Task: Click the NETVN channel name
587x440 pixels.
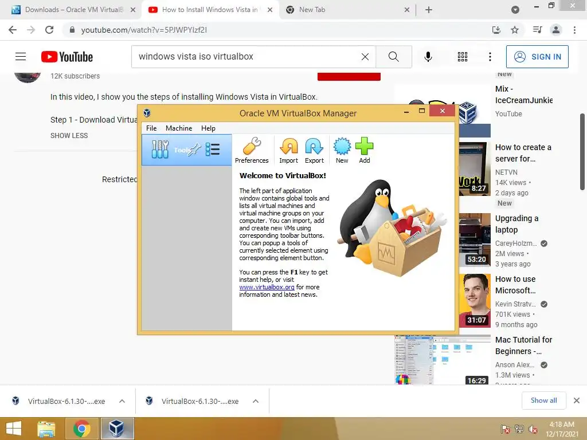Action: click(x=506, y=172)
